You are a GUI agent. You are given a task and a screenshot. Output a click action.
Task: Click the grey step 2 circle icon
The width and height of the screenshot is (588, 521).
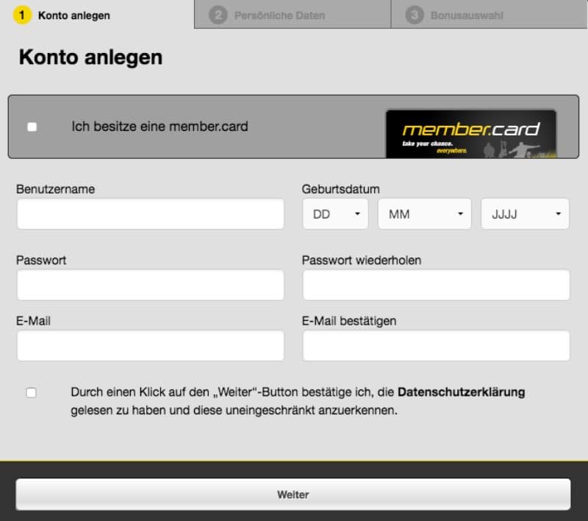(218, 15)
